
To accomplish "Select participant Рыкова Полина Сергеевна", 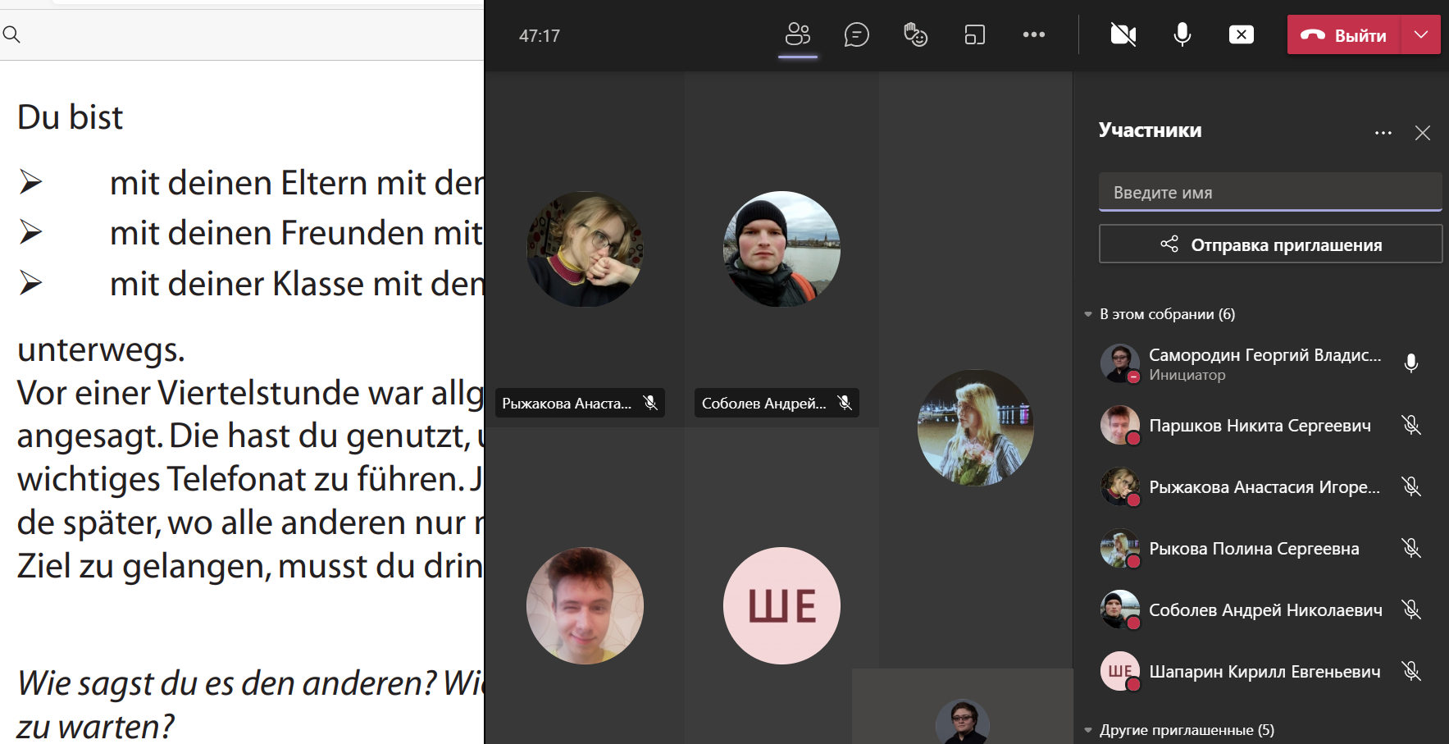I will (1253, 549).
